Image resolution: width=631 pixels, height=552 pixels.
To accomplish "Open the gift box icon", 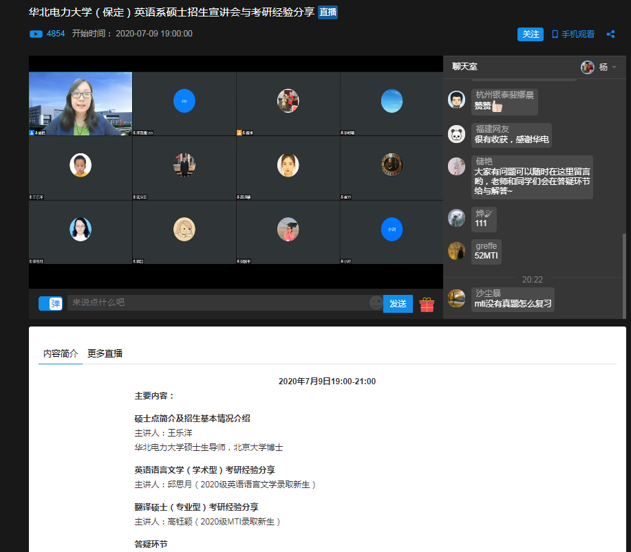I will [x=427, y=305].
